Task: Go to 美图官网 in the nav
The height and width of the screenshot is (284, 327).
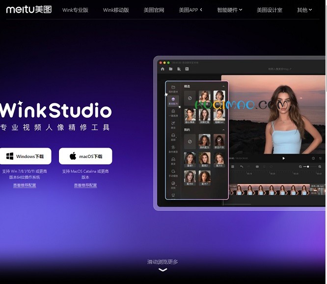Action: pos(154,10)
